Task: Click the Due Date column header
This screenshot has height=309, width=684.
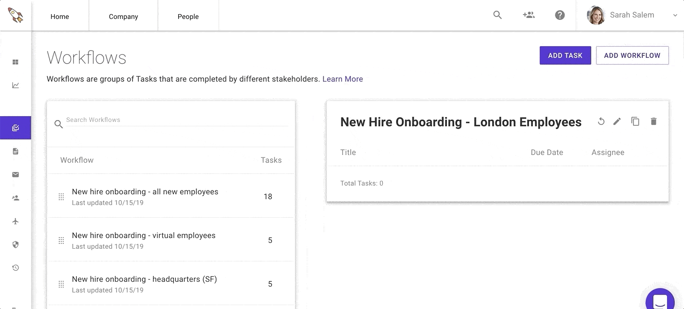Action: pyautogui.click(x=547, y=152)
